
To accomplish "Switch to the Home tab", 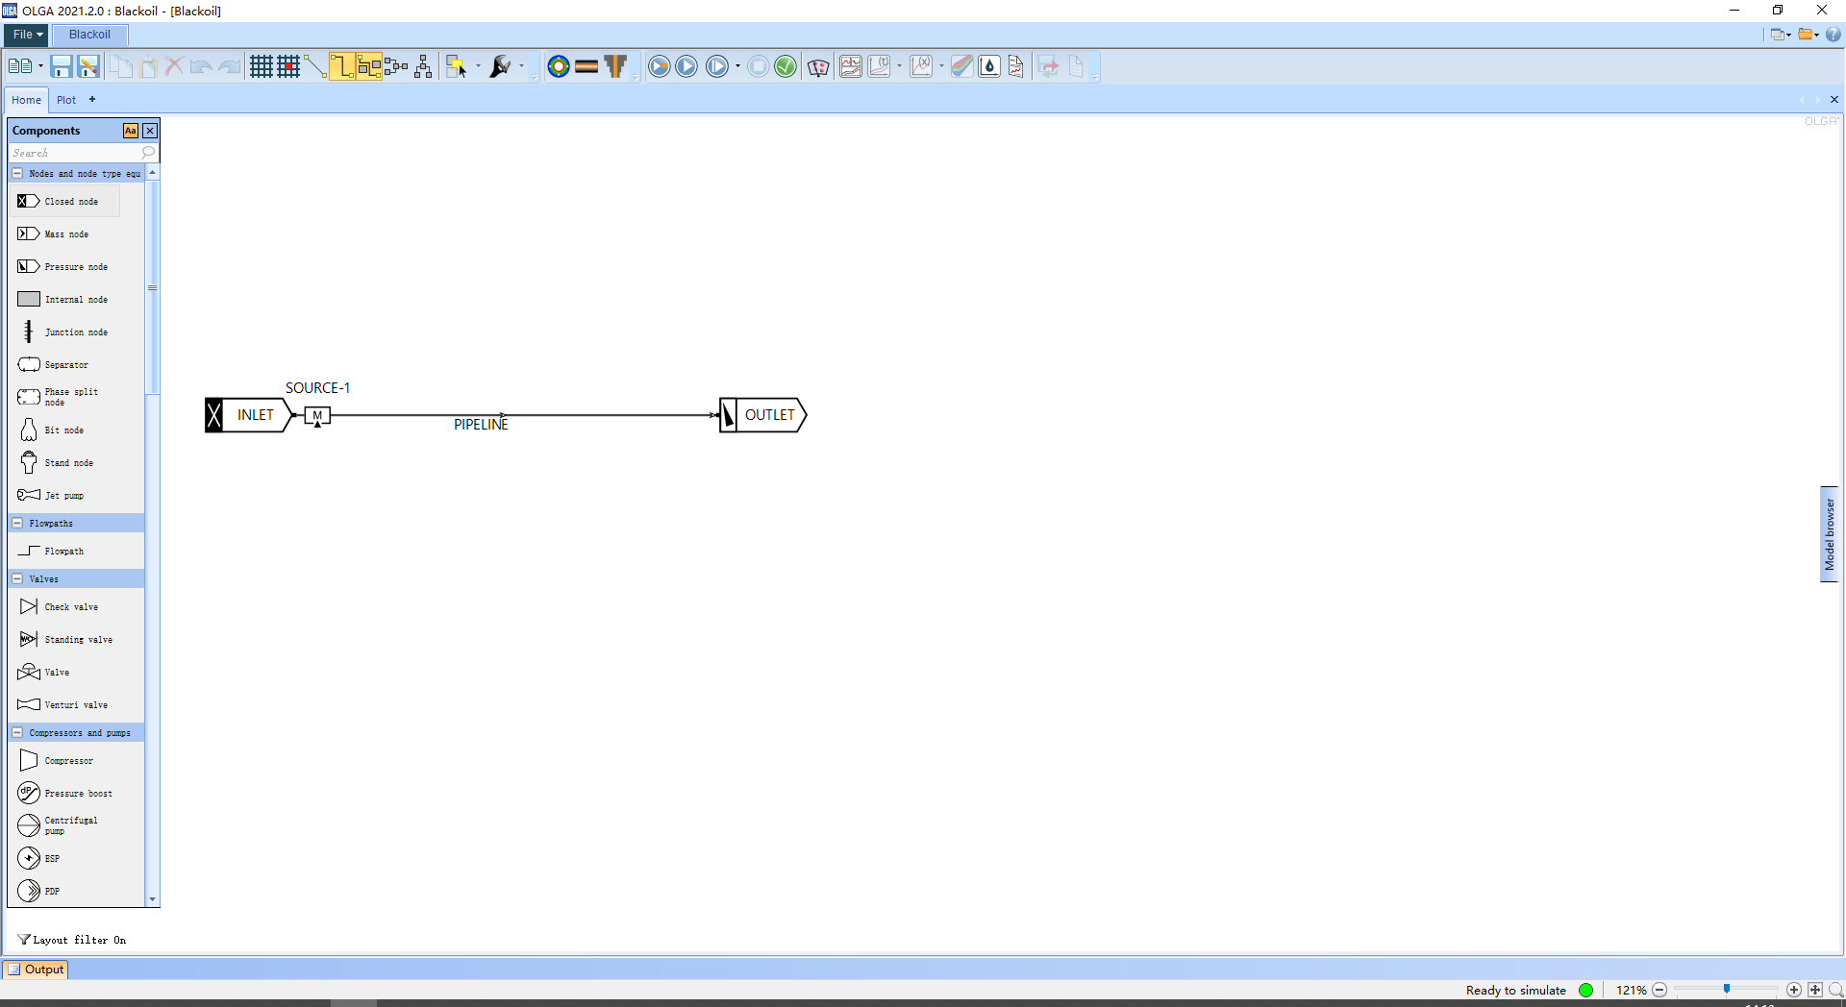I will [26, 100].
